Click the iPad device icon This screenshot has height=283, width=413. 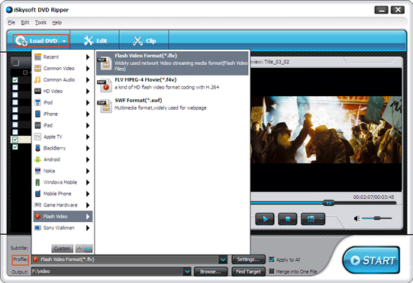[x=37, y=125]
